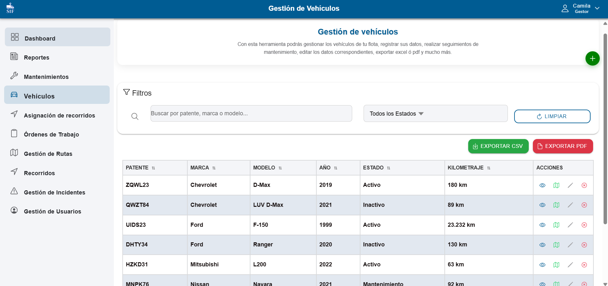Delete vehicle DHTY34 using red X
The height and width of the screenshot is (286, 608).
(x=584, y=245)
